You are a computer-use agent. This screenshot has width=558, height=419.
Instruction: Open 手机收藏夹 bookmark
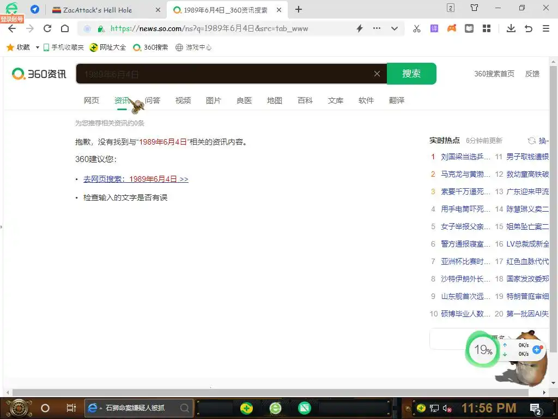coord(63,47)
